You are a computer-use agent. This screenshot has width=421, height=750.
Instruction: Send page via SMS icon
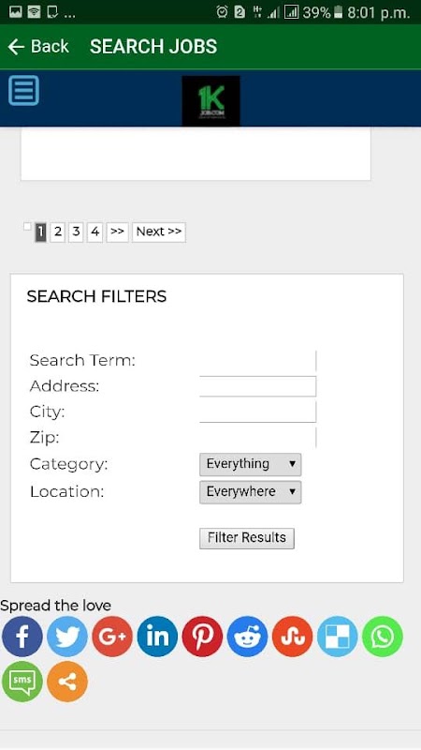[x=22, y=682]
